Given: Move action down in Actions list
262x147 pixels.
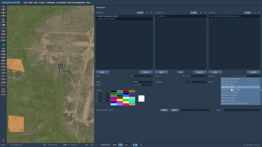Looking at the screenshot, I should pyautogui.click(x=259, y=13).
